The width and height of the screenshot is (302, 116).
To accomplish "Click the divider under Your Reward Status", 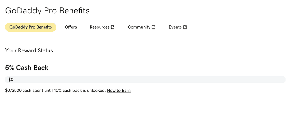I will [145, 57].
